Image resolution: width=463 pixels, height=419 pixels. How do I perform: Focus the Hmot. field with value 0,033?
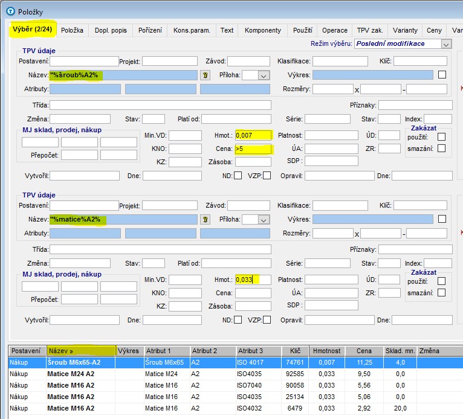(x=253, y=280)
